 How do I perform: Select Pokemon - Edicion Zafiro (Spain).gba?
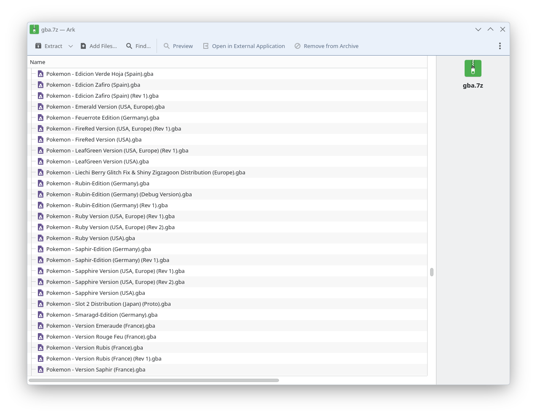coord(227,85)
